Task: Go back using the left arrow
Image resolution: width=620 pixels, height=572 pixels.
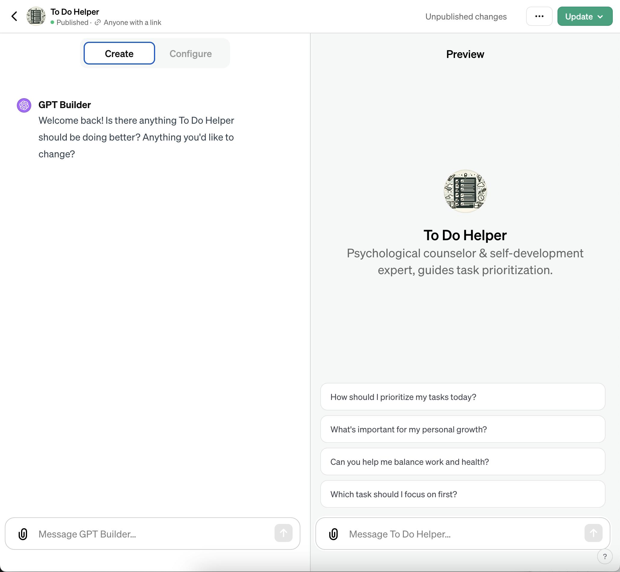Action: coord(14,17)
